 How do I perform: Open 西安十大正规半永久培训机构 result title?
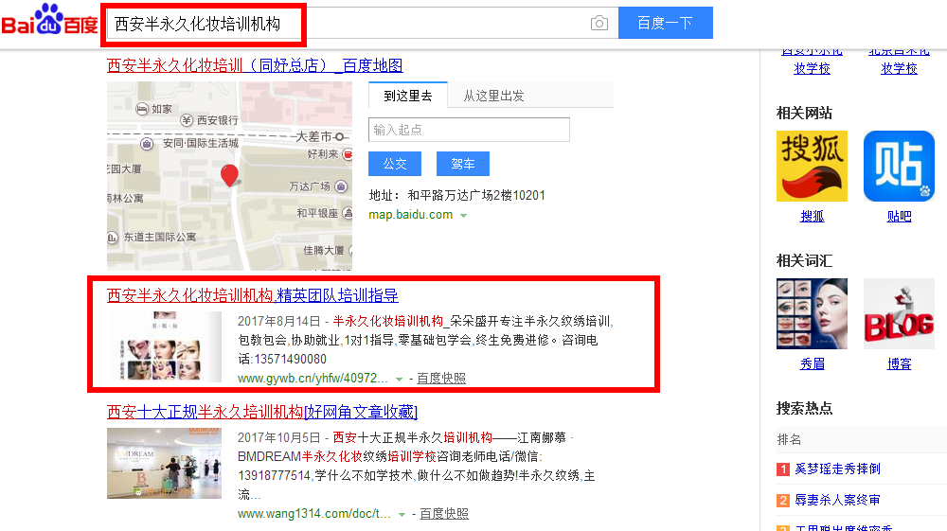coord(262,412)
